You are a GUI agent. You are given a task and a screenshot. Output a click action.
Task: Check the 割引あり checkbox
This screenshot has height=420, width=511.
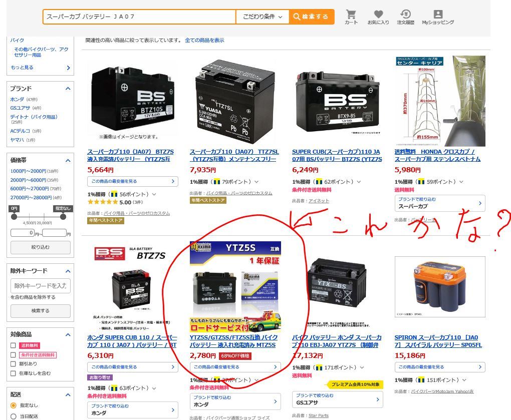coord(13,363)
